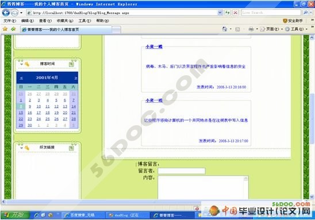The width and height of the screenshot is (315, 220).
Task: Open author link above the 20:16:00 message
Action: point(154,47)
